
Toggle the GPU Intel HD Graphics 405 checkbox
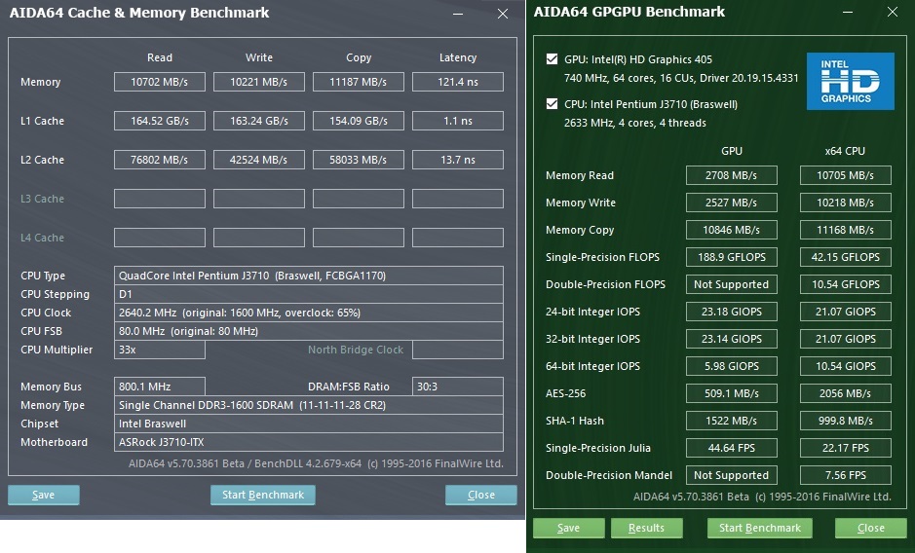tap(552, 59)
